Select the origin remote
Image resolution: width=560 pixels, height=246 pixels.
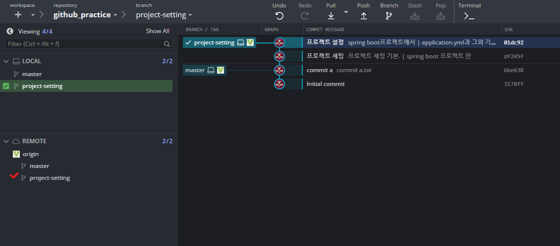pyautogui.click(x=30, y=154)
